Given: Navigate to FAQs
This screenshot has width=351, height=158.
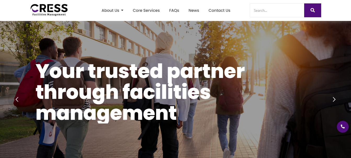Looking at the screenshot, I should (x=174, y=10).
